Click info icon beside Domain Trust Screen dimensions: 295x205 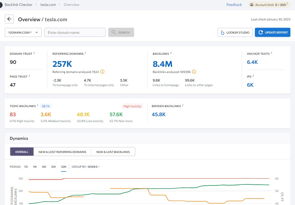34,53
